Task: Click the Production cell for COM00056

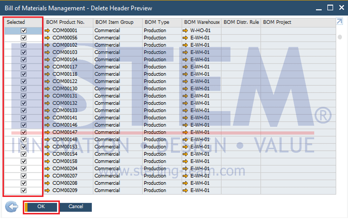Action: 155,38
